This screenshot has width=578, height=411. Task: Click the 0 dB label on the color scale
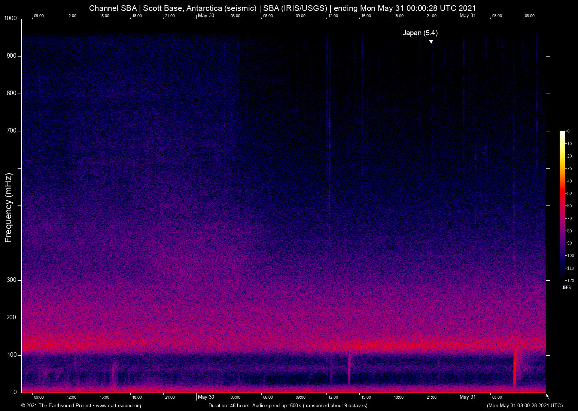pyautogui.click(x=568, y=131)
